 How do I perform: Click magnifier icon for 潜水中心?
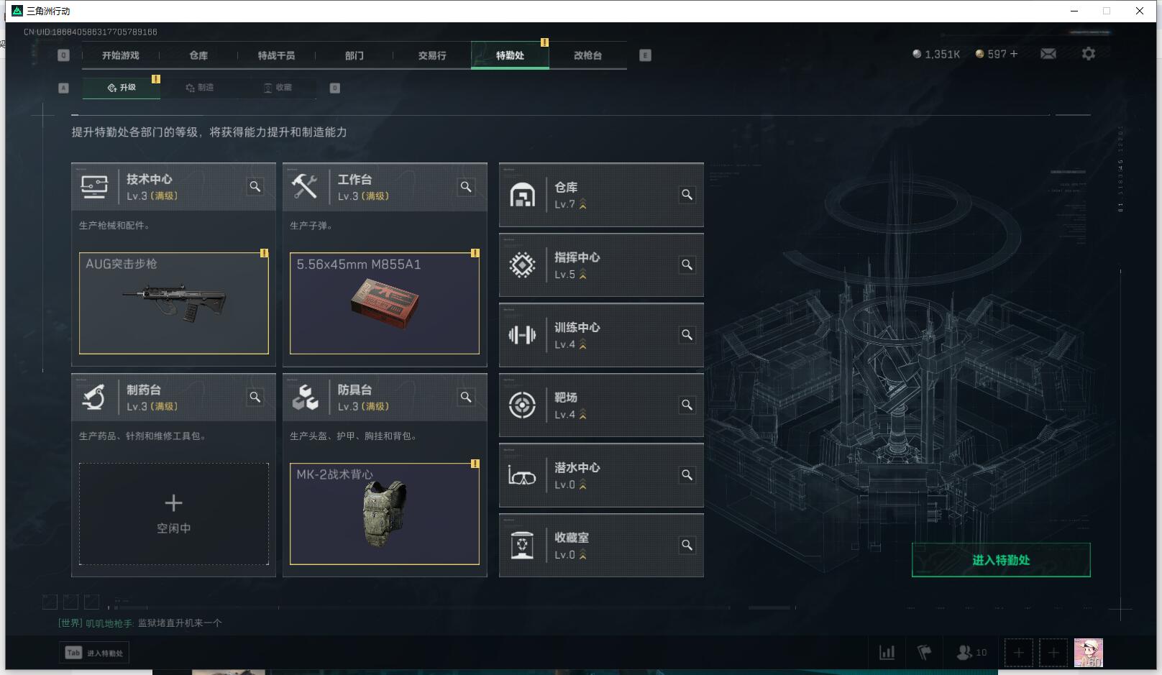687,475
